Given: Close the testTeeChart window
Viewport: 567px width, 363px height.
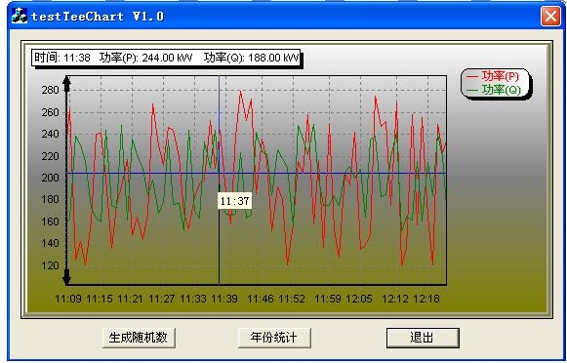Looking at the screenshot, I should pyautogui.click(x=550, y=17).
